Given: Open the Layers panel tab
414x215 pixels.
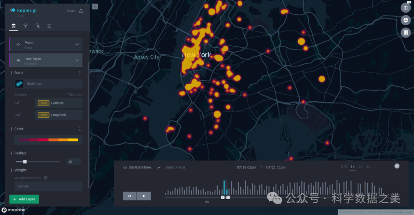Looking at the screenshot, I should click(13, 26).
